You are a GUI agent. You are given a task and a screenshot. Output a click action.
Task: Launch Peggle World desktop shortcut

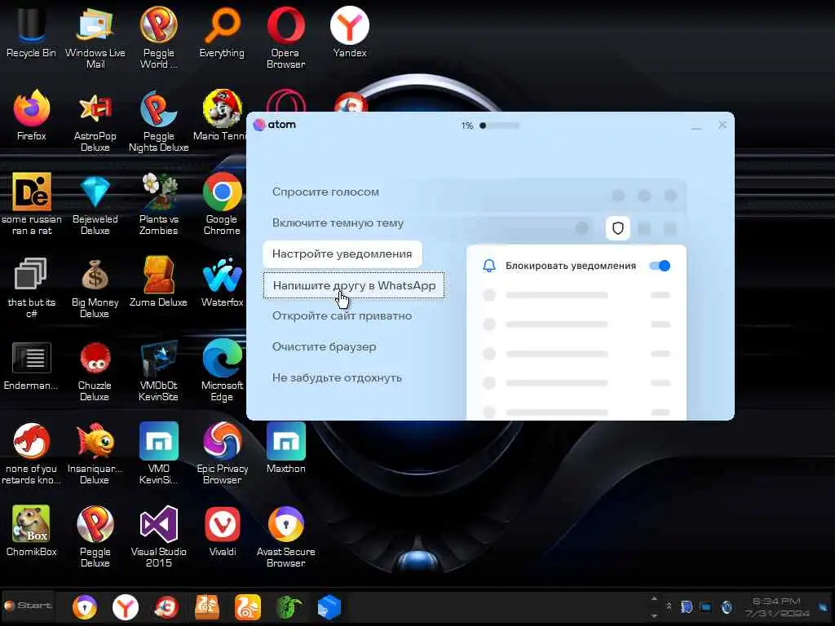159,37
